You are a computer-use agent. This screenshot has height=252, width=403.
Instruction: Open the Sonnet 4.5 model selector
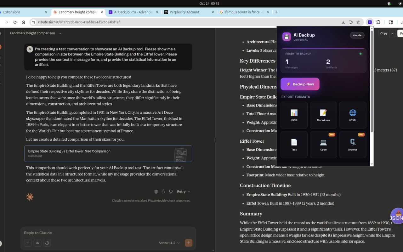pos(169,243)
